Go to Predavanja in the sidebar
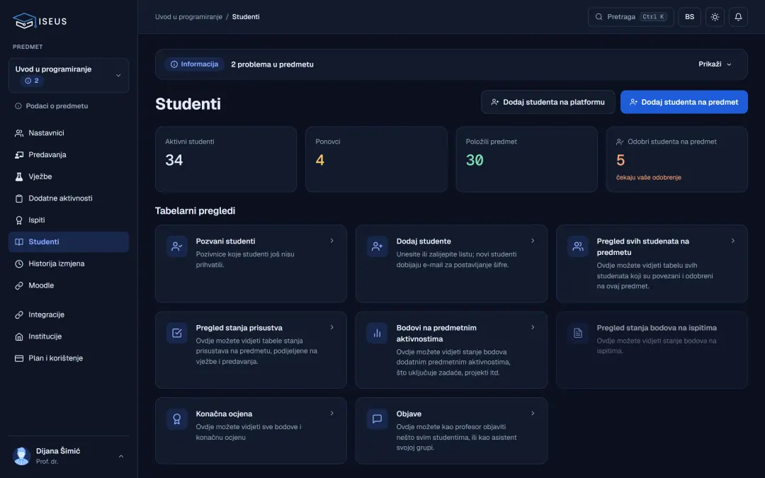Screen dimensions: 765x478 pyautogui.click(x=69, y=155)
